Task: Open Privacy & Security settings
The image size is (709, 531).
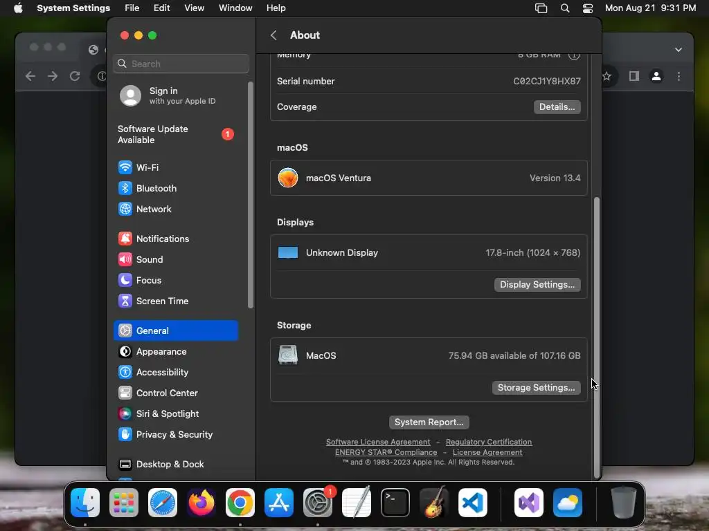Action: tap(176, 434)
